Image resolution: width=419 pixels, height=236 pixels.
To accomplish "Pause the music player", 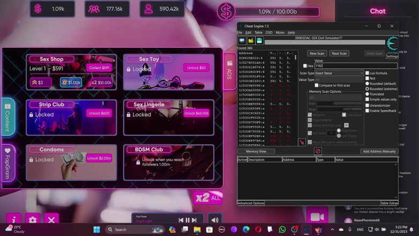I will click(x=188, y=220).
